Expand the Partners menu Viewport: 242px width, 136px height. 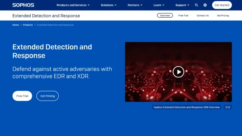tap(135, 5)
